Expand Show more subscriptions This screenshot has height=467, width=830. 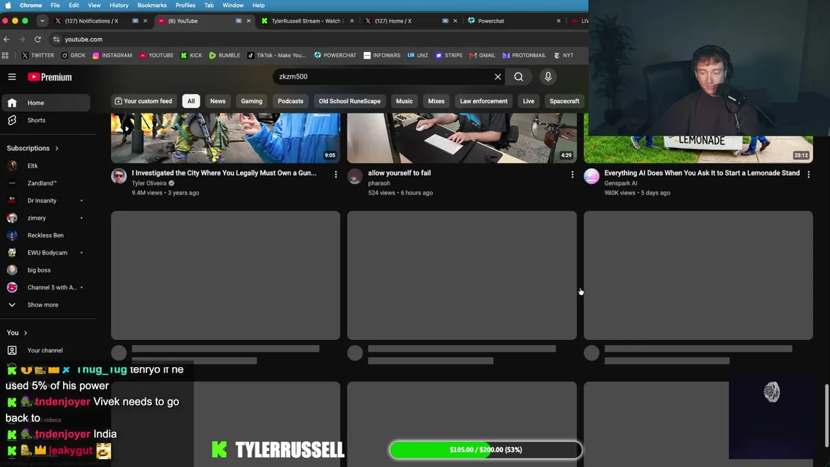click(x=45, y=305)
